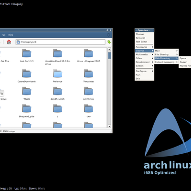The height and width of the screenshot is (191, 191).
Task: Click the folder icon in location bar
Action: [19, 42]
